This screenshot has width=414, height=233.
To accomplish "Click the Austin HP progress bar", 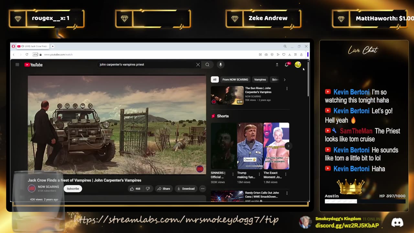I will tap(365, 201).
